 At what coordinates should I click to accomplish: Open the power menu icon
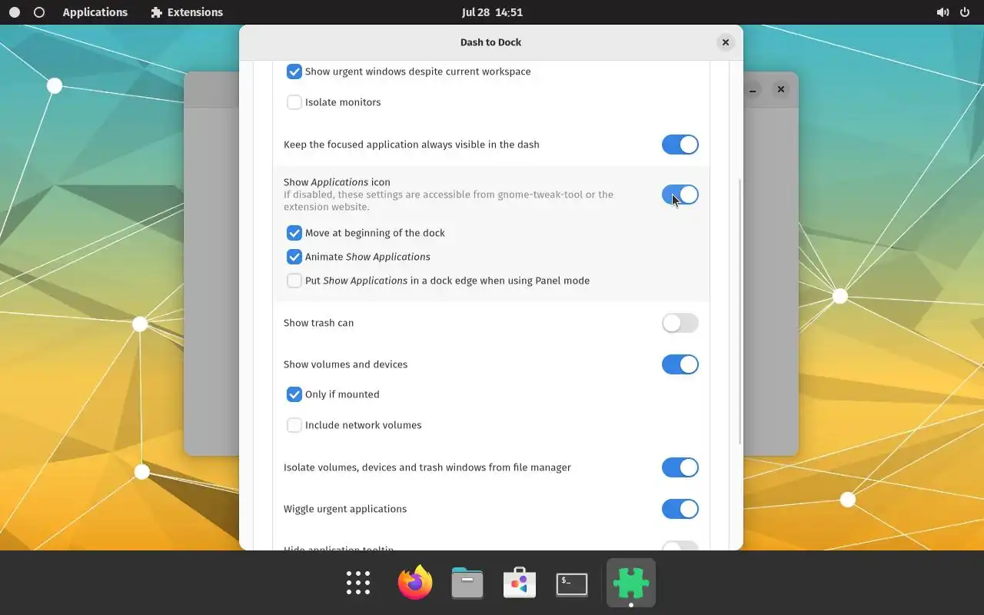click(x=965, y=12)
